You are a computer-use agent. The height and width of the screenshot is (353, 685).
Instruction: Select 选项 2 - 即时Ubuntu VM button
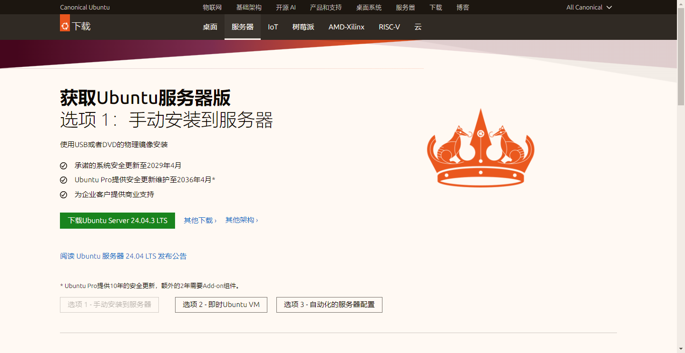pos(221,305)
